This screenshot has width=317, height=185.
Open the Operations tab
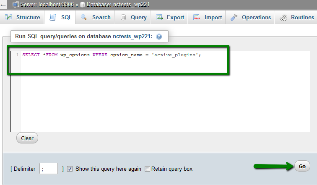pos(250,17)
